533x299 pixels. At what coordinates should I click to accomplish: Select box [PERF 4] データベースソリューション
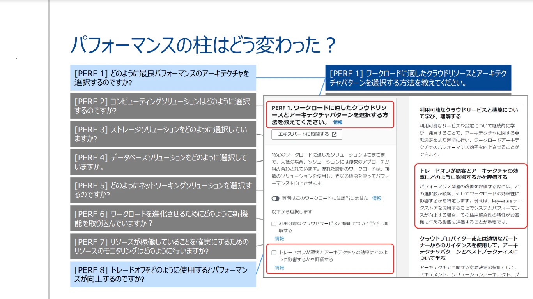coord(163,162)
